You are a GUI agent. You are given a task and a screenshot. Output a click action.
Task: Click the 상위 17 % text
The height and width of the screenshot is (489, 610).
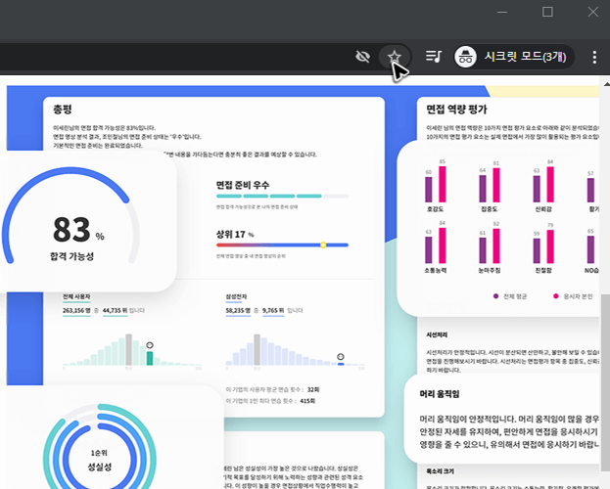coord(235,235)
